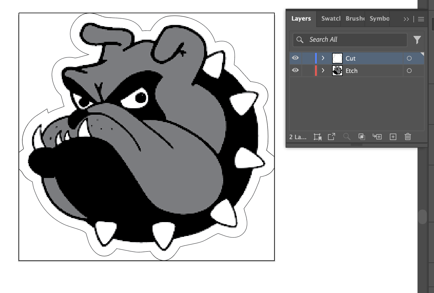Click the blue layer color bar on Cut
The image size is (434, 293).
click(316, 58)
